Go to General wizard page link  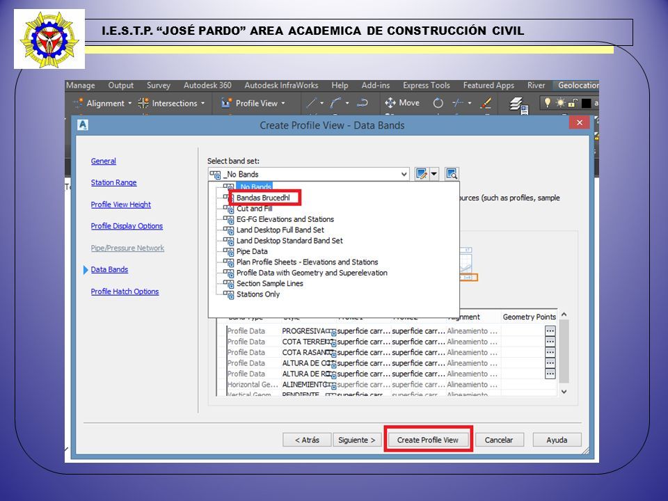tap(104, 161)
